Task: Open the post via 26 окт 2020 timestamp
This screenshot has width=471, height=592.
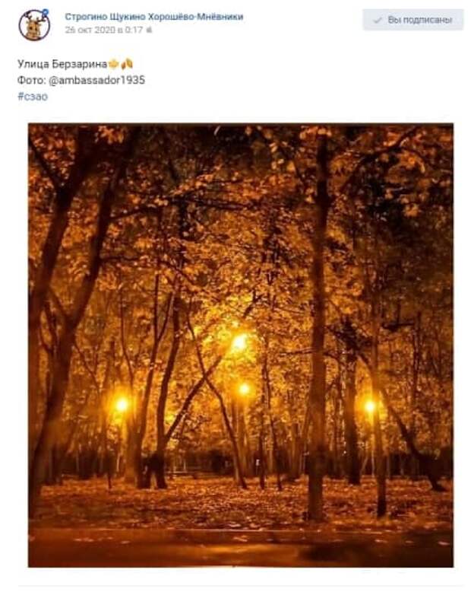Action: click(104, 30)
